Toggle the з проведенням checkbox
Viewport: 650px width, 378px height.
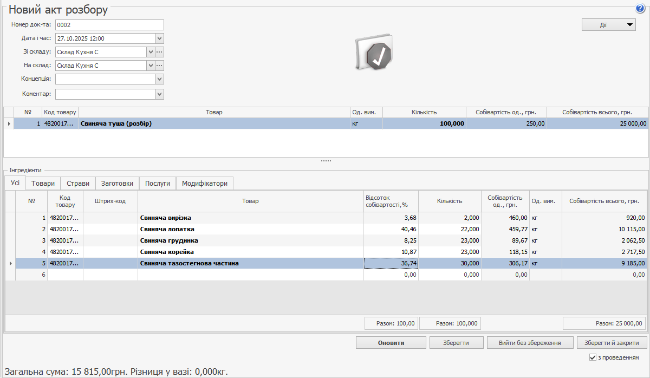(593, 357)
